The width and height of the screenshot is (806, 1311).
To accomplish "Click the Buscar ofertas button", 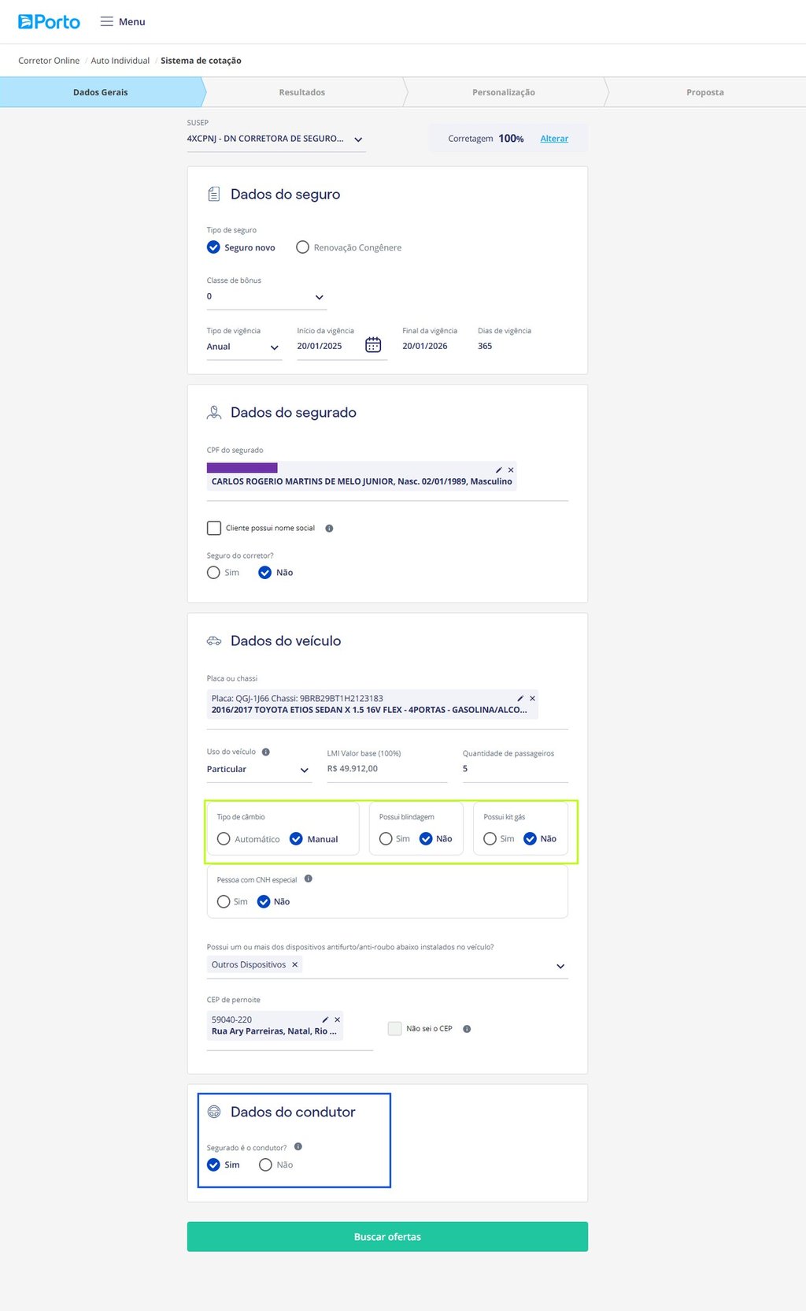I will (x=387, y=1237).
